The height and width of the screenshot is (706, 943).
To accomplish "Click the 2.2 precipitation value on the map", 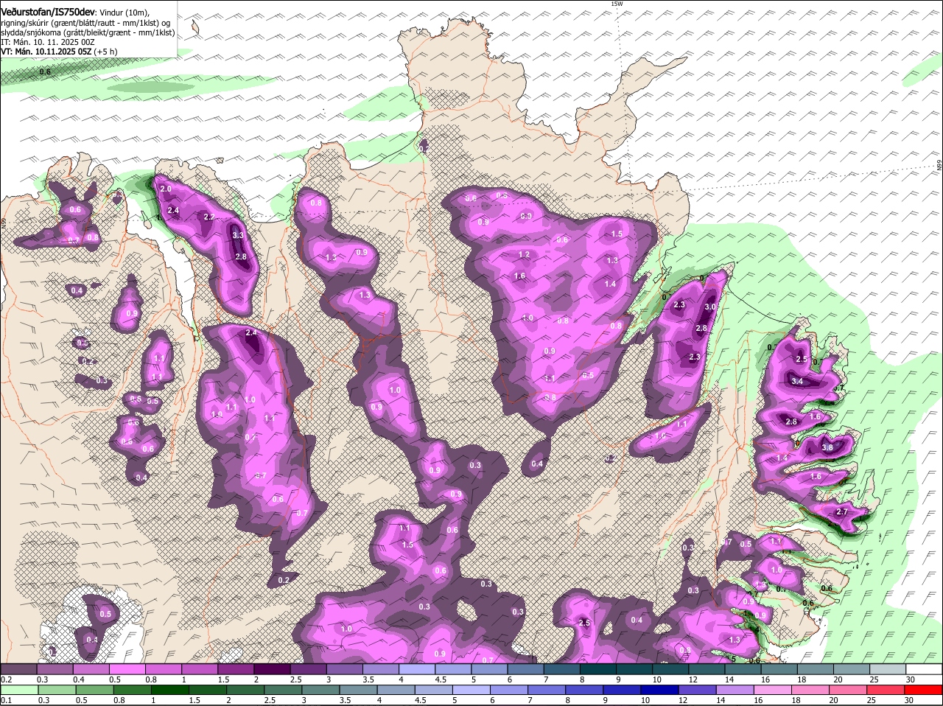I will coord(208,217).
